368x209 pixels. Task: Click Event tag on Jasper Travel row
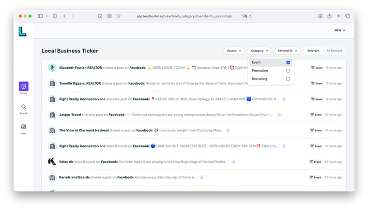pos(316,115)
